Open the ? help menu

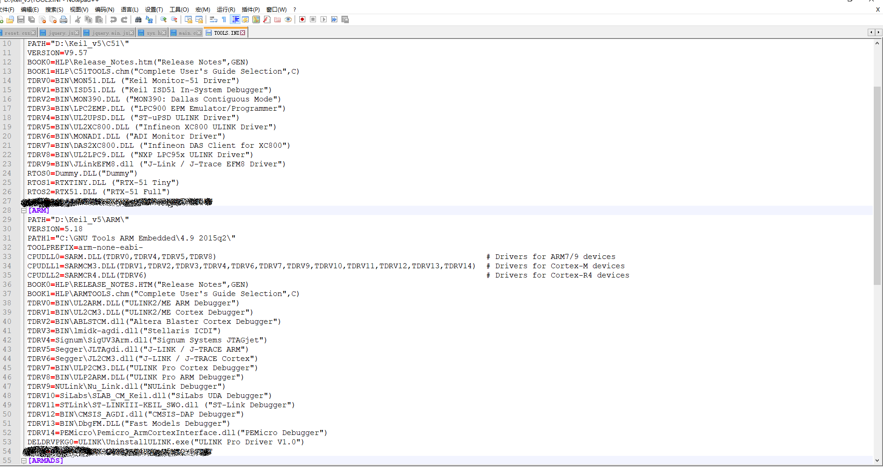tap(295, 9)
